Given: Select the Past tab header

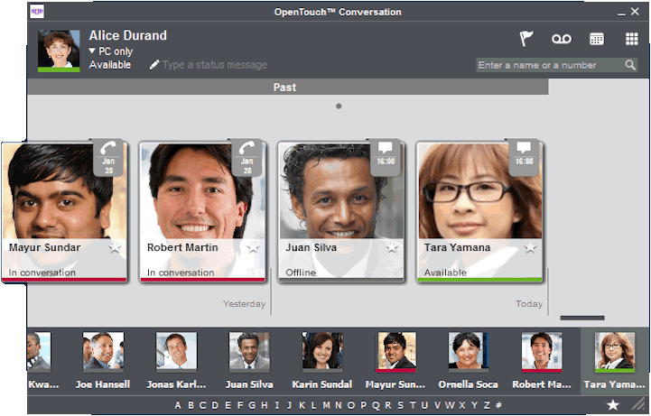Looking at the screenshot, I should (285, 88).
